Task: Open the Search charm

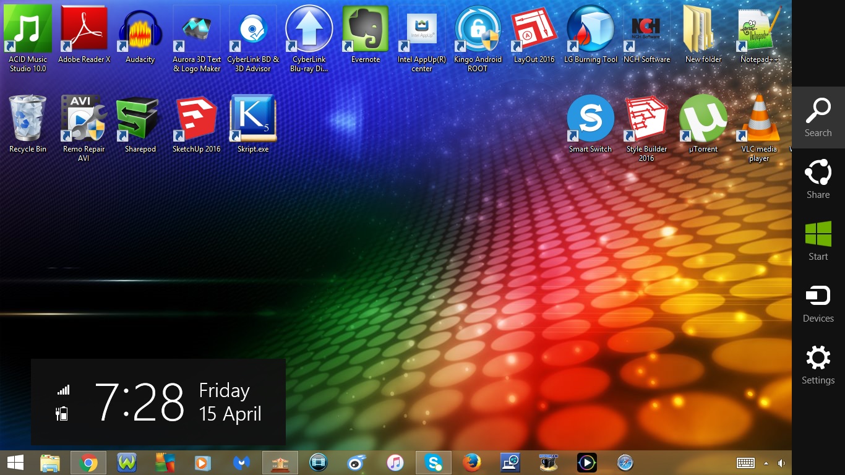Action: coord(818,118)
